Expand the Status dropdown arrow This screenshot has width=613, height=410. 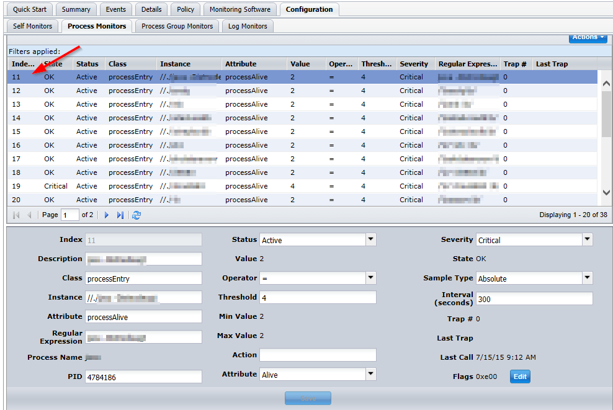coord(370,239)
